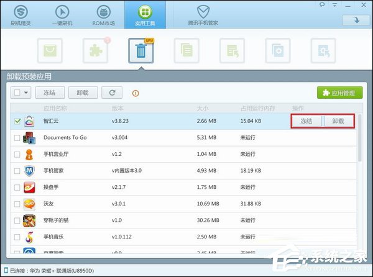The image size is (373, 277).
Task: Expand the select-all checkbox dropdown arrow
Action: coord(26,93)
